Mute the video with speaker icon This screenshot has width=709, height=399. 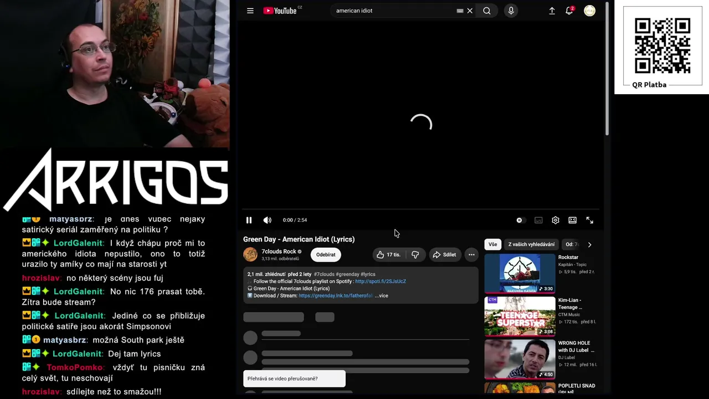[267, 220]
